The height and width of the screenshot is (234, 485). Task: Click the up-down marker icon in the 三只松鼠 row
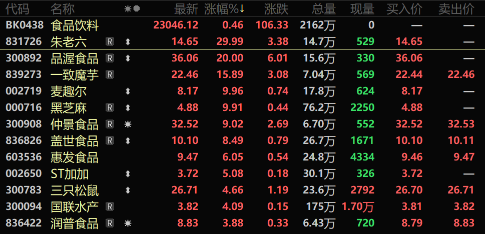[128, 190]
